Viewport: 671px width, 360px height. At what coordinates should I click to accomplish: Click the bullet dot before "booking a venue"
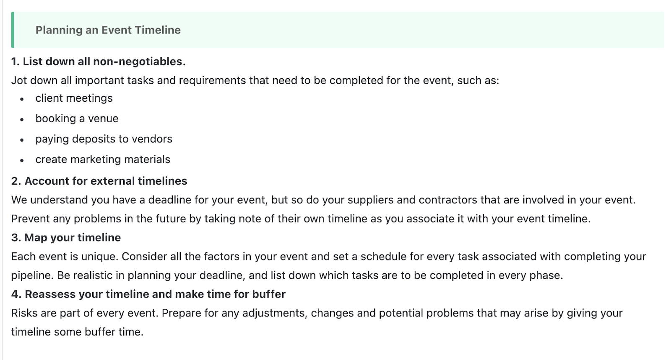click(22, 120)
